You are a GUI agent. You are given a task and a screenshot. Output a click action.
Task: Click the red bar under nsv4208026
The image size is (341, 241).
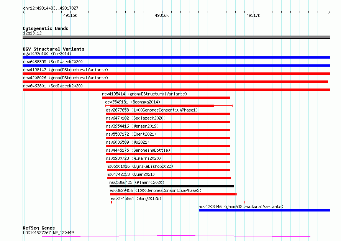175,82
